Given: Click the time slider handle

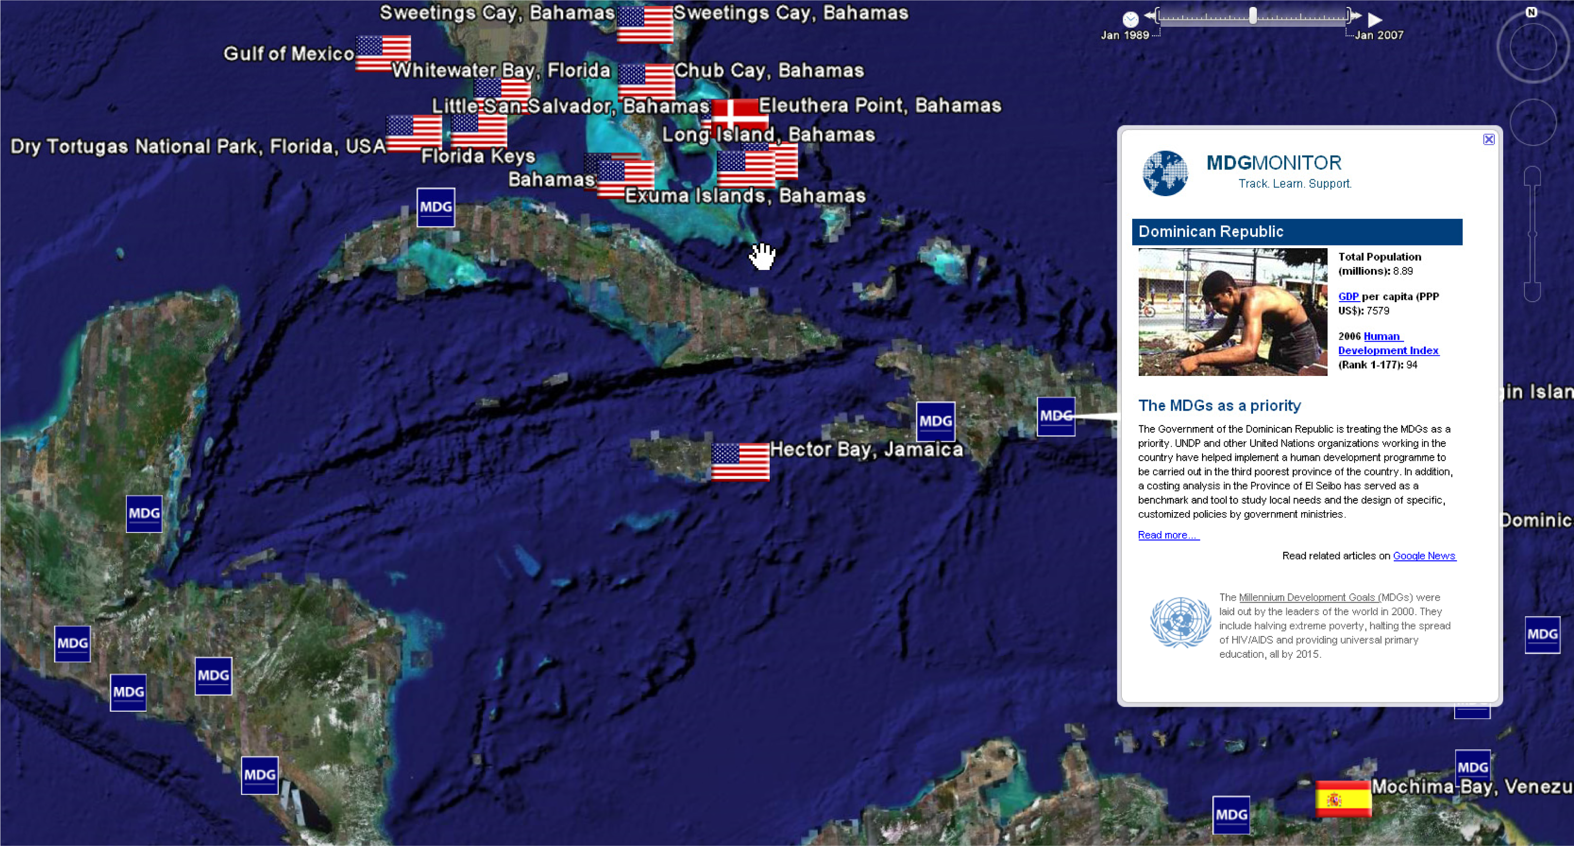Looking at the screenshot, I should pyautogui.click(x=1253, y=16).
